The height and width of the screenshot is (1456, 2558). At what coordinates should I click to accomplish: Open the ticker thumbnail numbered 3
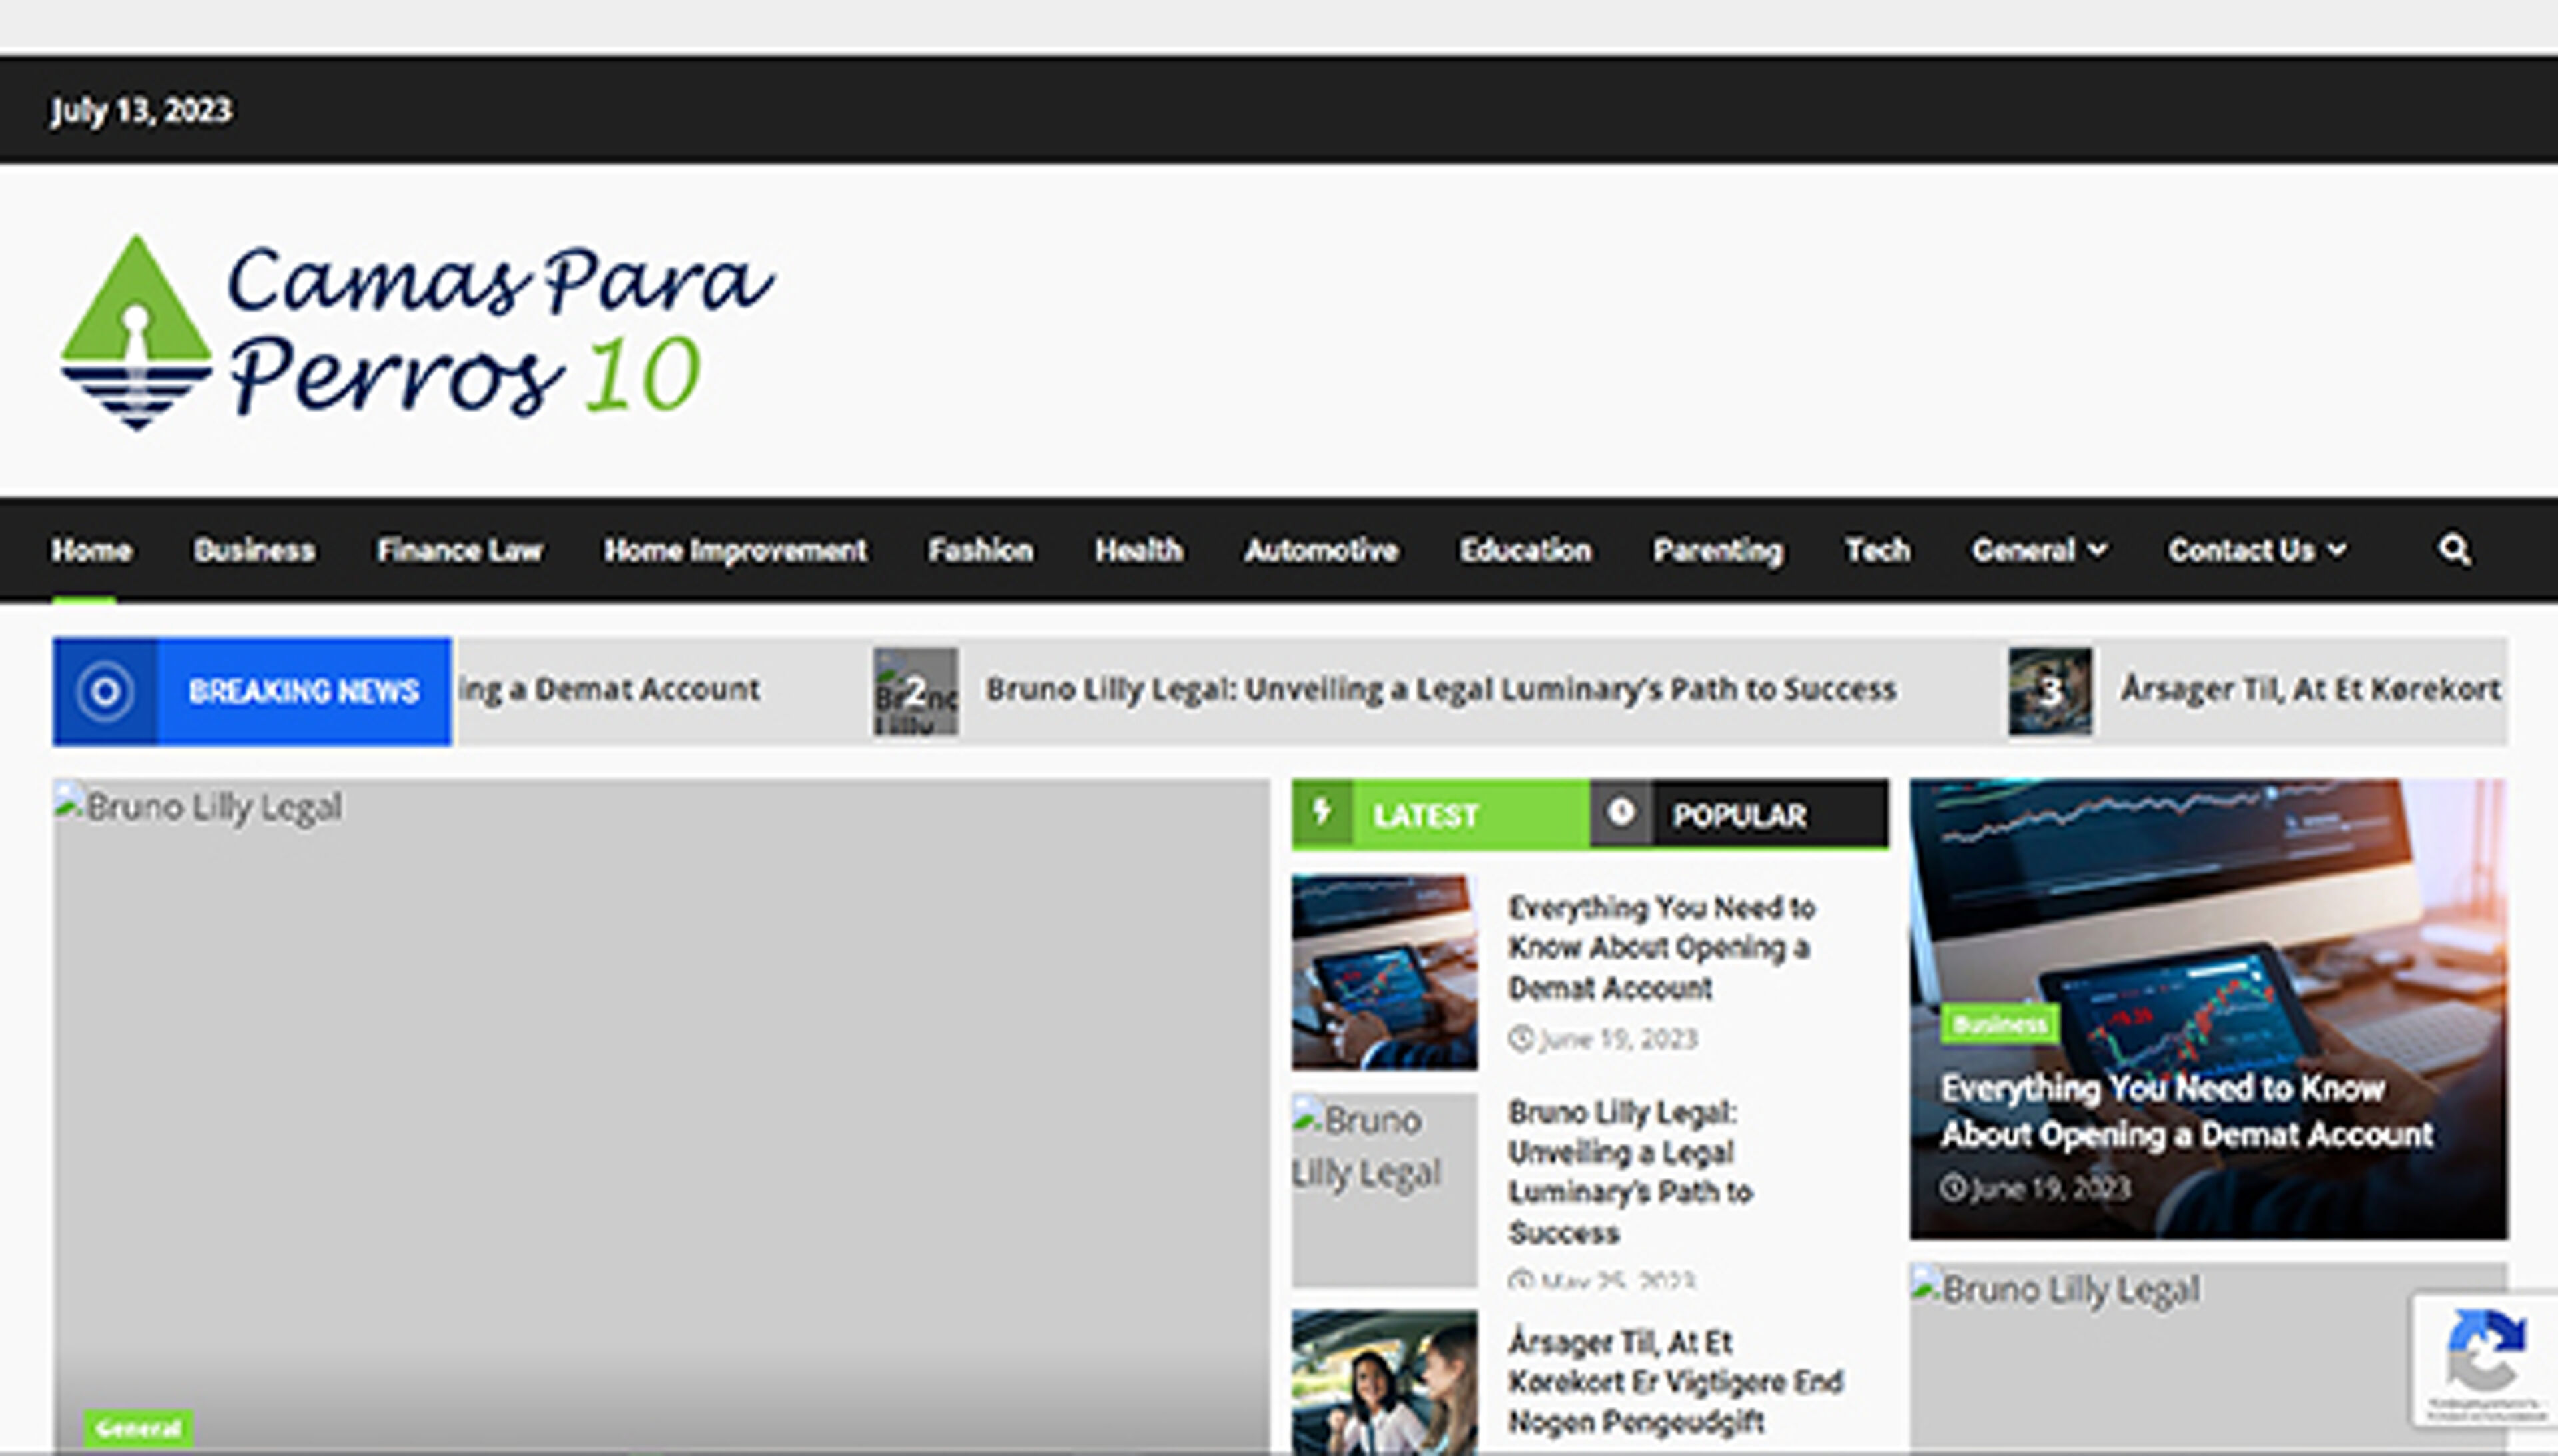tap(2049, 691)
